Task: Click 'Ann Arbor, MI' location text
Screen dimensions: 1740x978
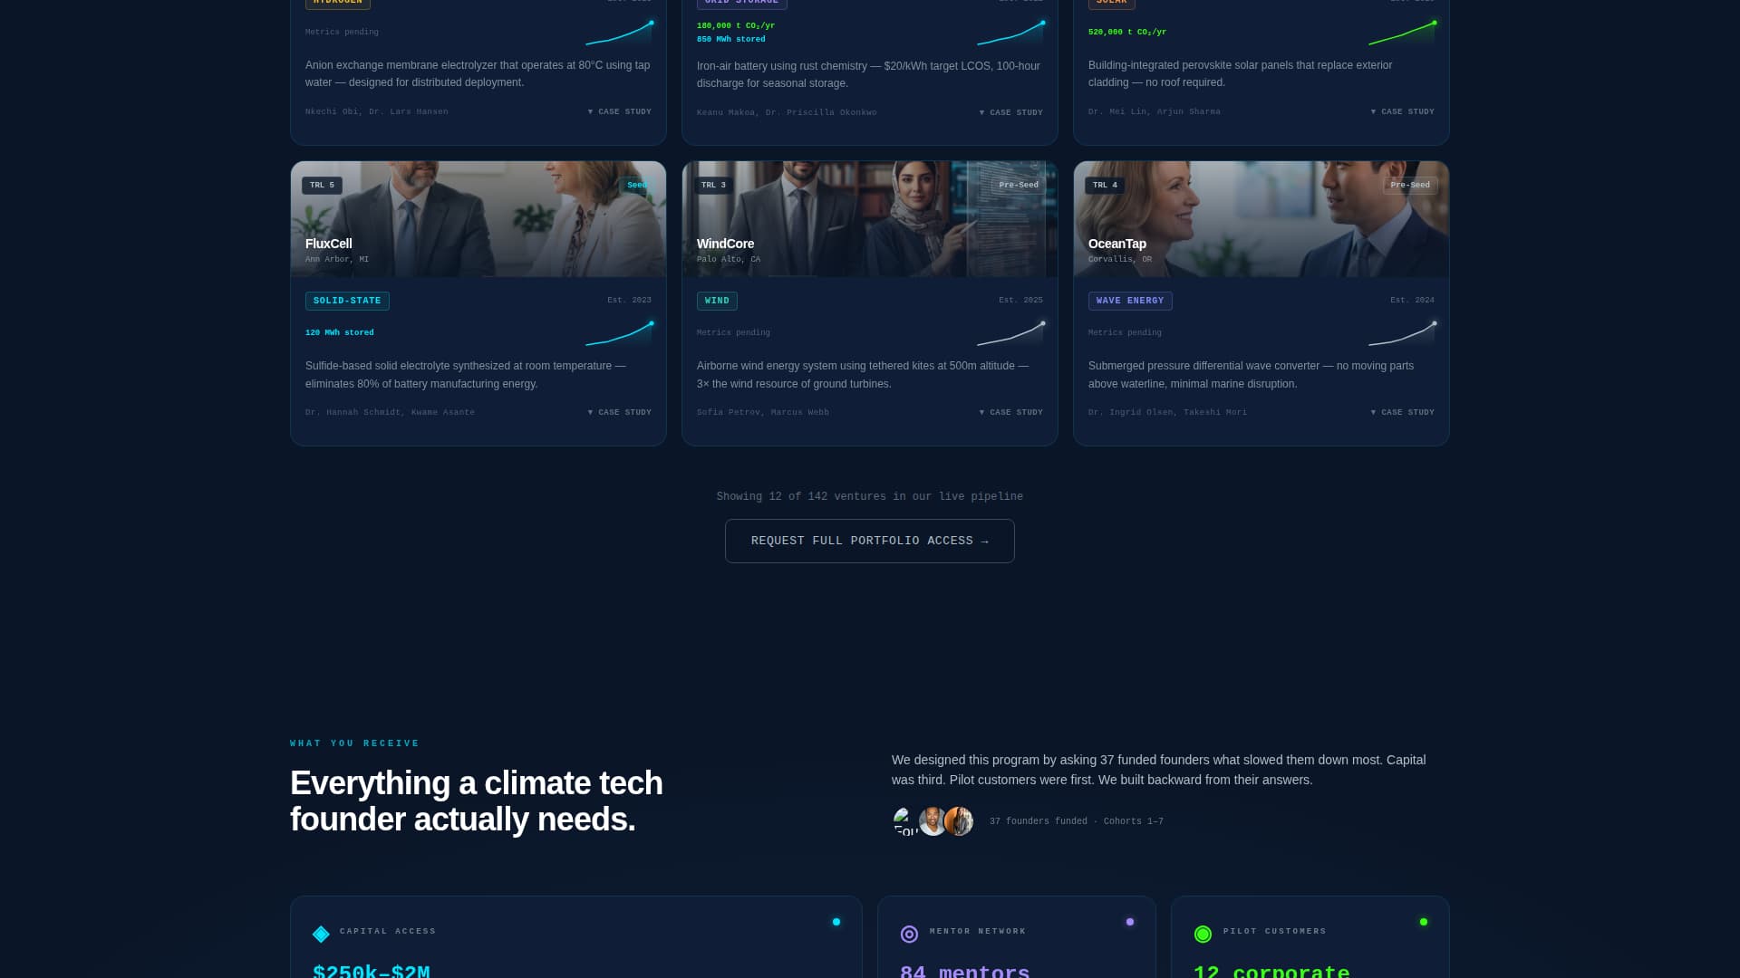Action: [337, 259]
